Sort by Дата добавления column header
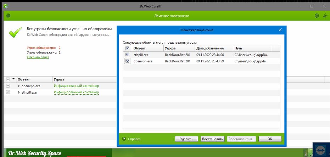 (x=214, y=48)
